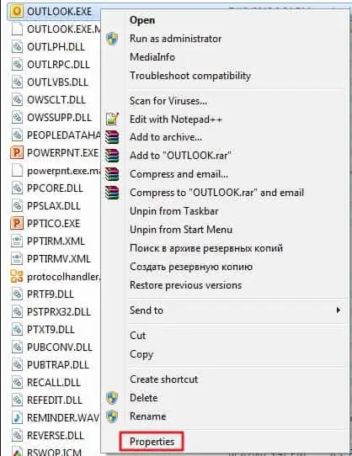Click the RECALL.DLL file icon
352x456 pixels.
point(17,383)
